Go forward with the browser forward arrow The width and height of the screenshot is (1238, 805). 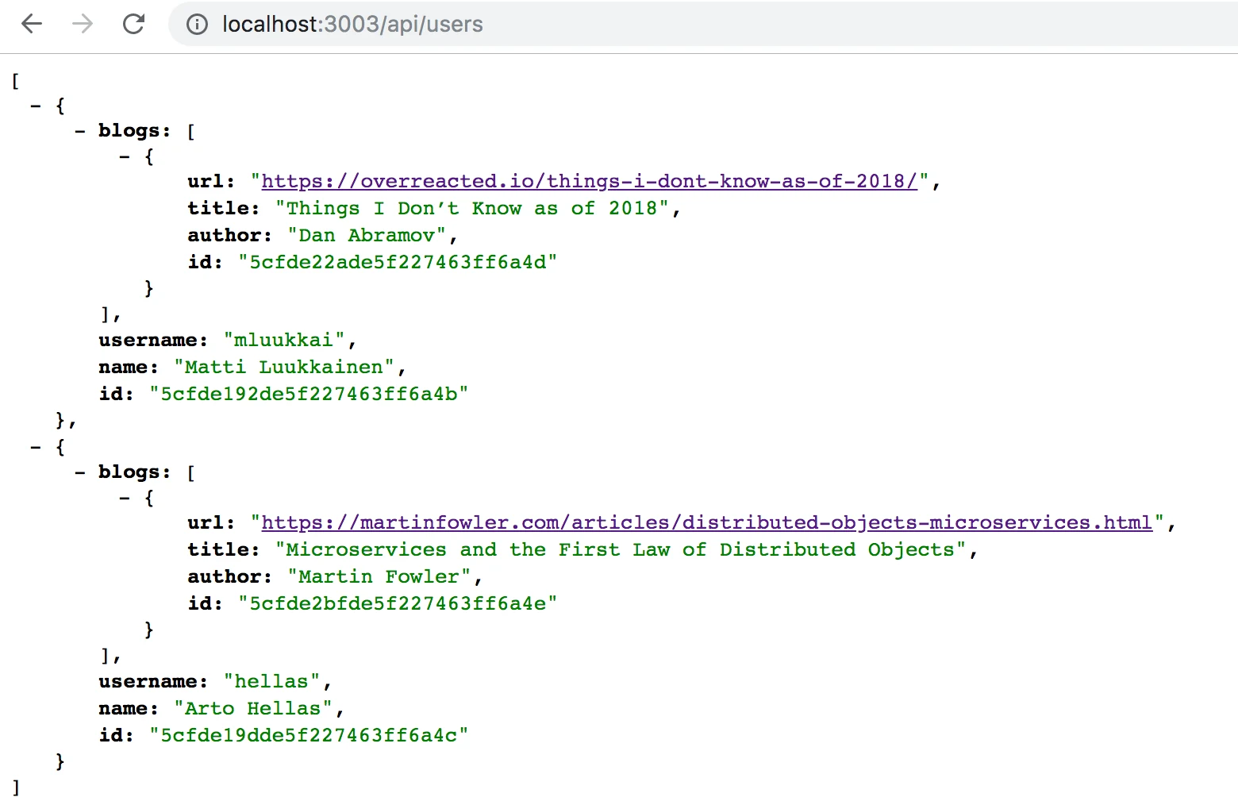point(83,24)
